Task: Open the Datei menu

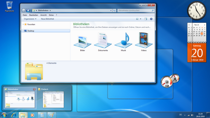Action: pos(25,15)
